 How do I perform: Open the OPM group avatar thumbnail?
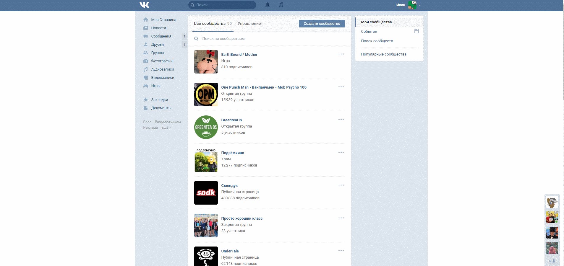[x=206, y=94]
